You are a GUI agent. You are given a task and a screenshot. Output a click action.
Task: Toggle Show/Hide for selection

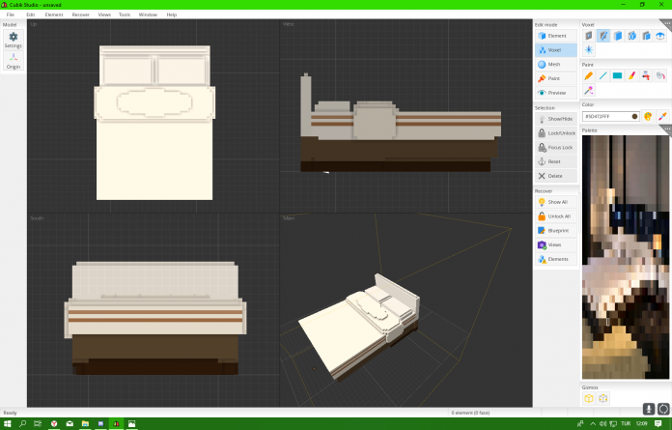[556, 119]
